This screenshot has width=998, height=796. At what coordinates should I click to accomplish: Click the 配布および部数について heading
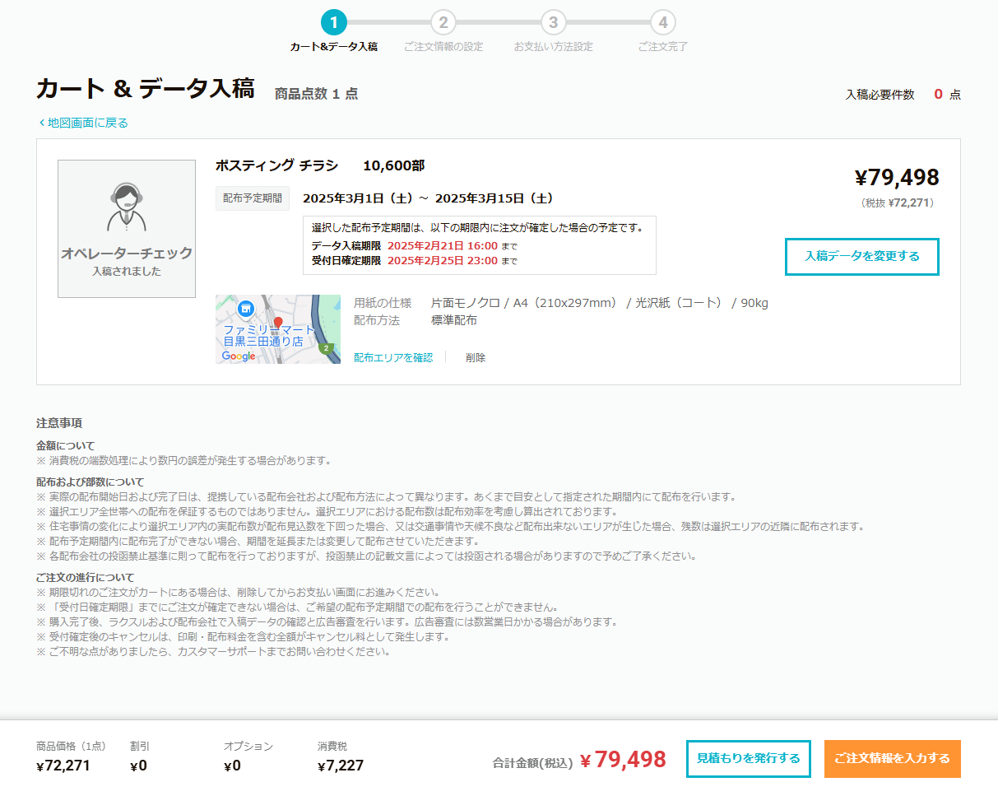[90, 482]
